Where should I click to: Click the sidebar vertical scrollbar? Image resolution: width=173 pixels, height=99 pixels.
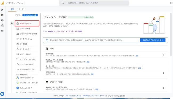tap(40, 42)
